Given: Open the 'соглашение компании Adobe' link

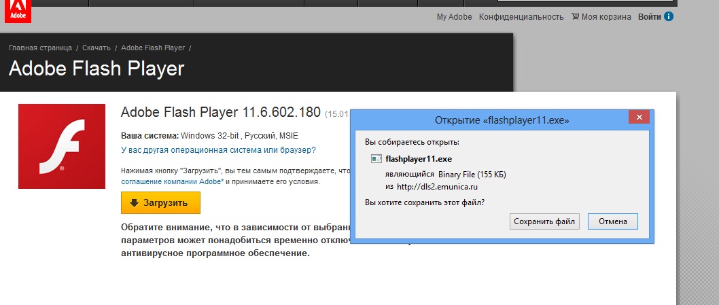Looking at the screenshot, I should click(173, 181).
